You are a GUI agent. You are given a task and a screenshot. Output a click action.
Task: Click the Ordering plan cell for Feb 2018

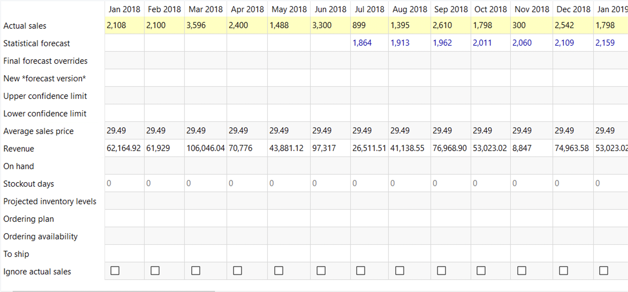pos(164,218)
